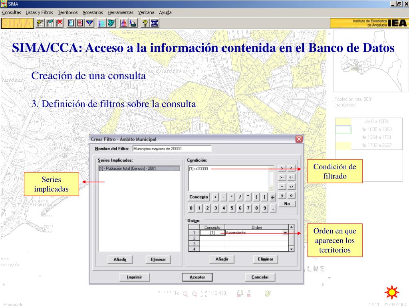Click row header 2 in the Orden table
Screen dimensions: 409x306
pyautogui.click(x=195, y=238)
